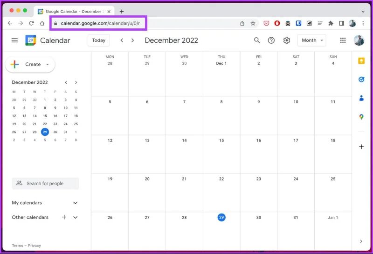Viewport: 373px width, 254px height.
Task: Open the main menu hamburger icon
Action: [14, 40]
